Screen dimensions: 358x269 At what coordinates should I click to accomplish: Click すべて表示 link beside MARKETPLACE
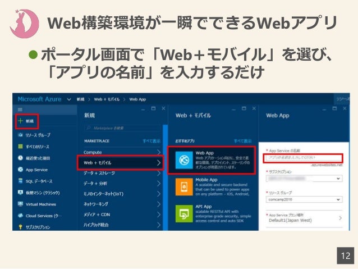152,141
